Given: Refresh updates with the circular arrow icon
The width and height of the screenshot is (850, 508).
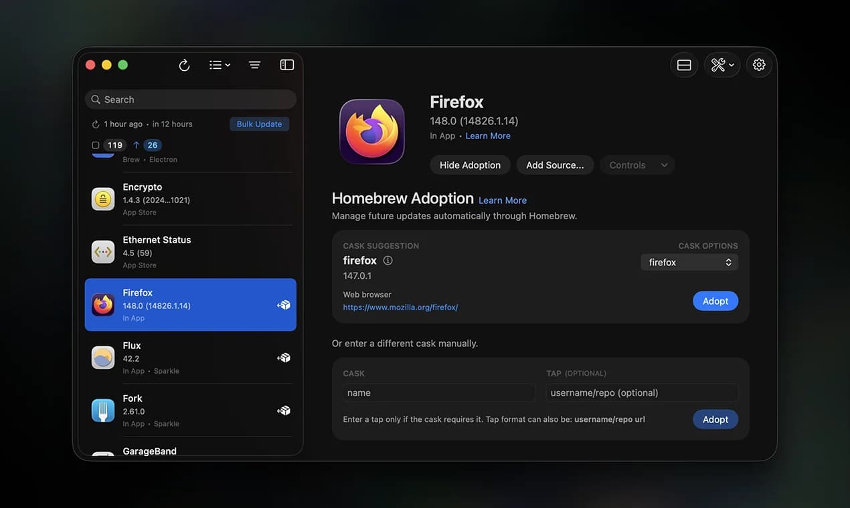Looking at the screenshot, I should point(184,64).
